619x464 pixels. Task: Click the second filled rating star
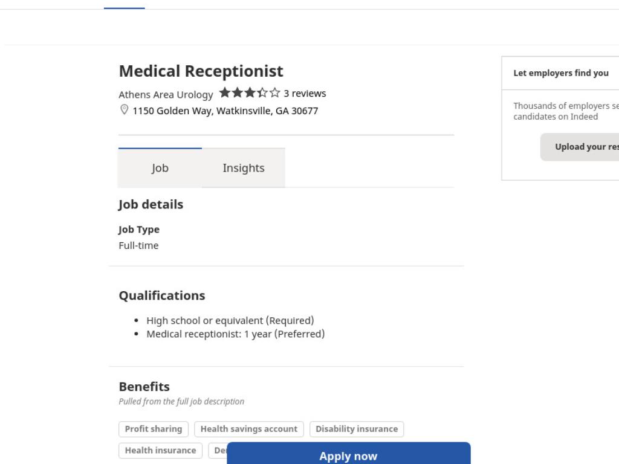point(237,92)
